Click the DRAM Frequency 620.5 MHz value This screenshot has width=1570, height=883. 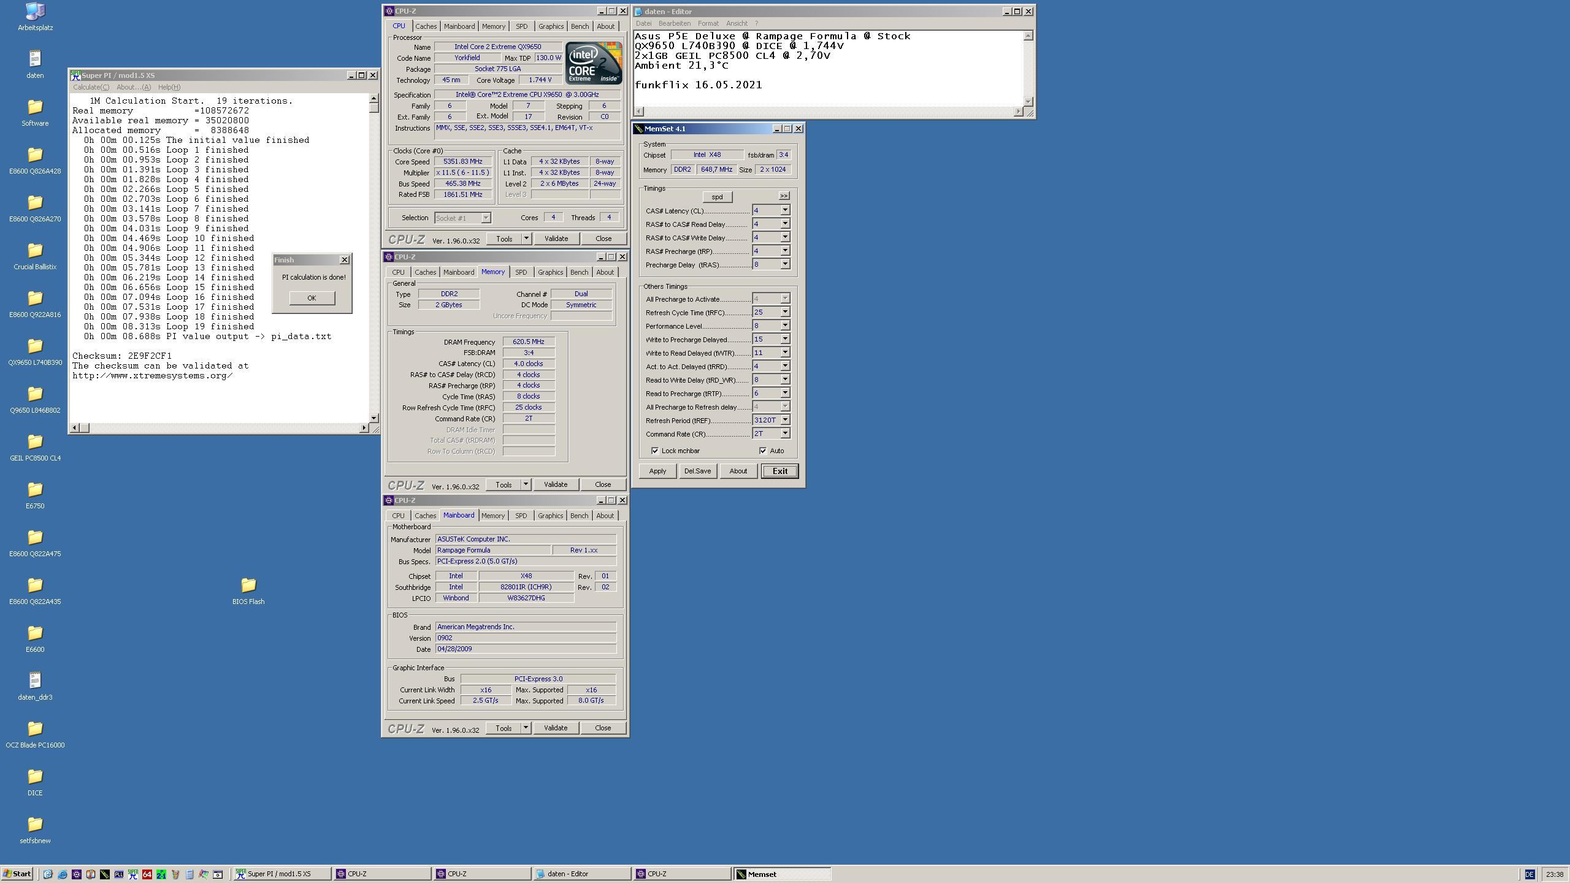pyautogui.click(x=529, y=342)
